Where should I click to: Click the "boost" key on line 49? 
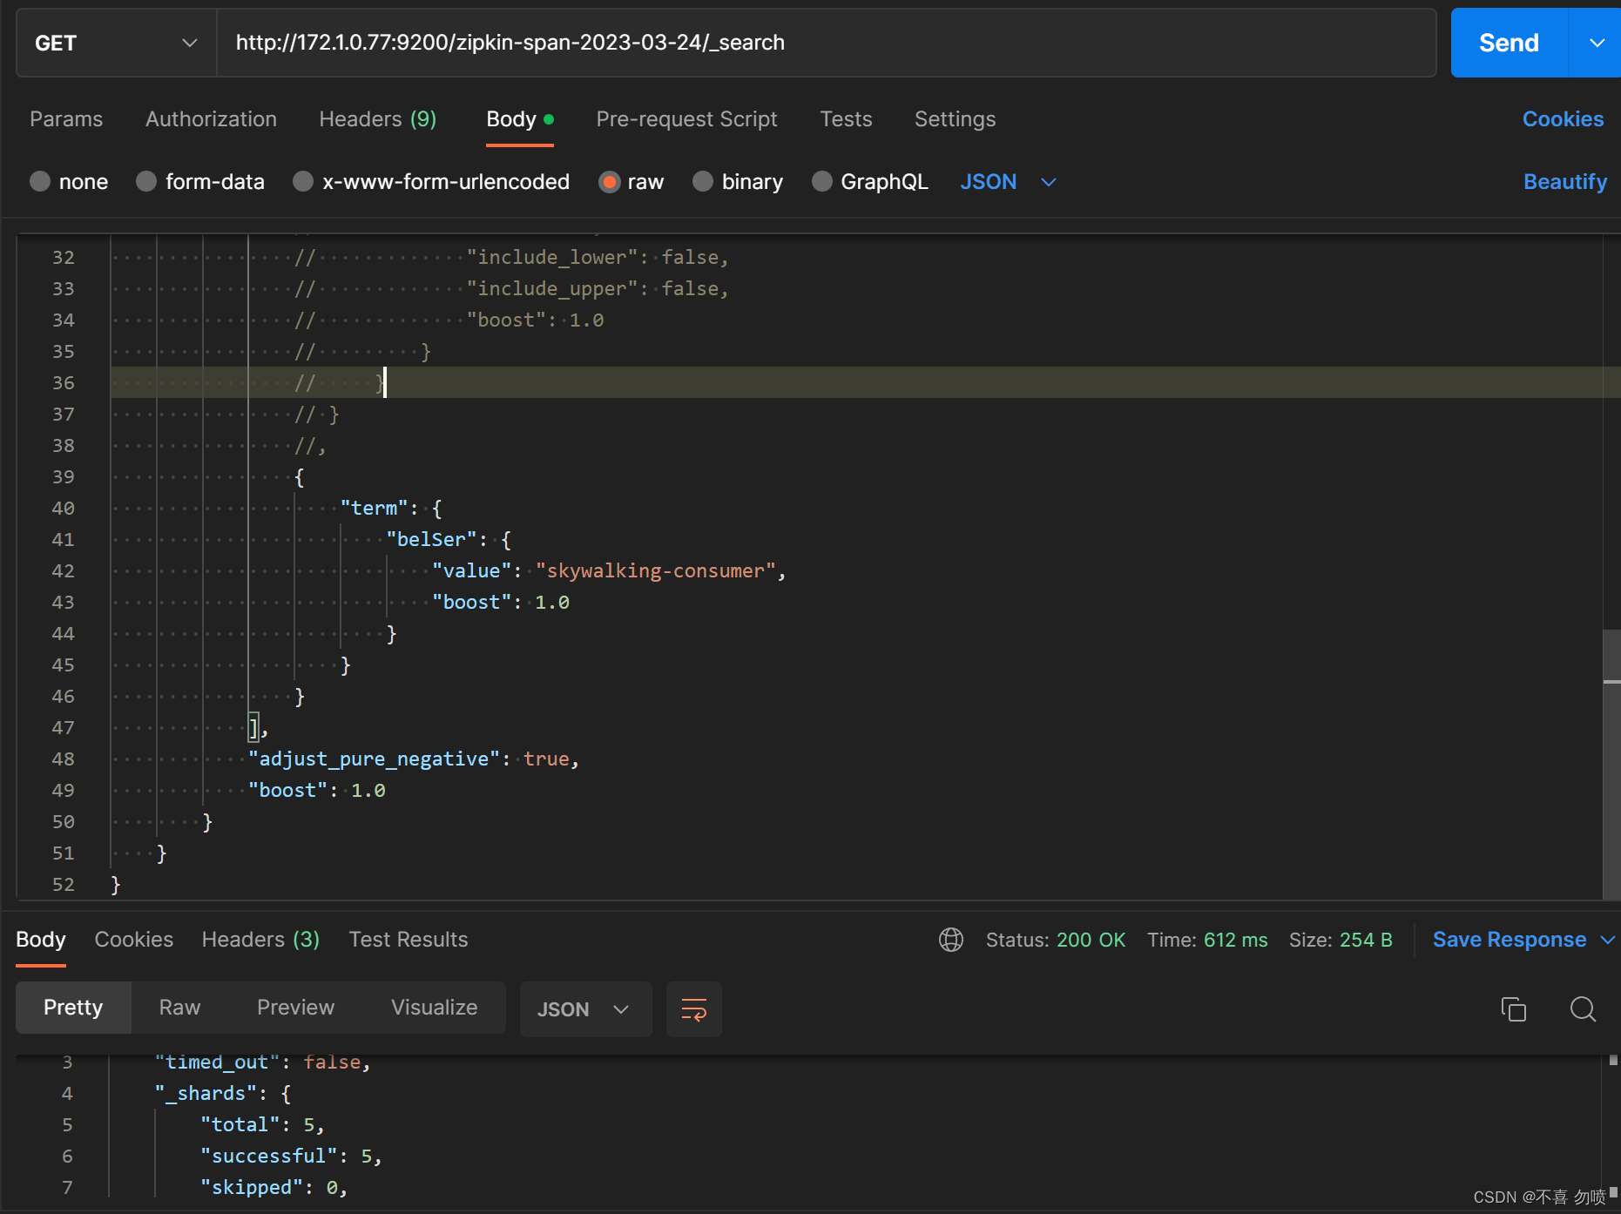[287, 791]
